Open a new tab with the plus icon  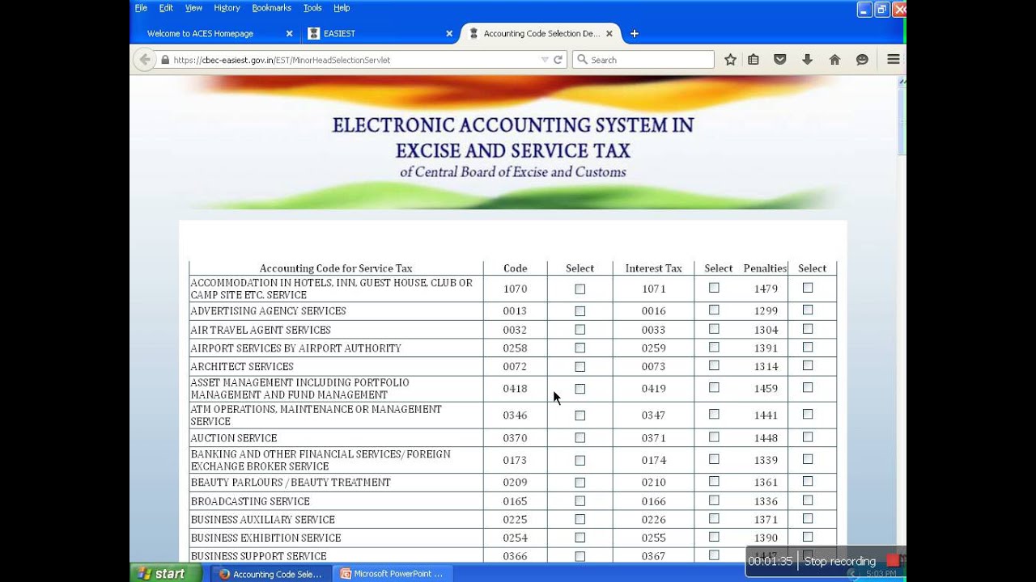pyautogui.click(x=635, y=34)
